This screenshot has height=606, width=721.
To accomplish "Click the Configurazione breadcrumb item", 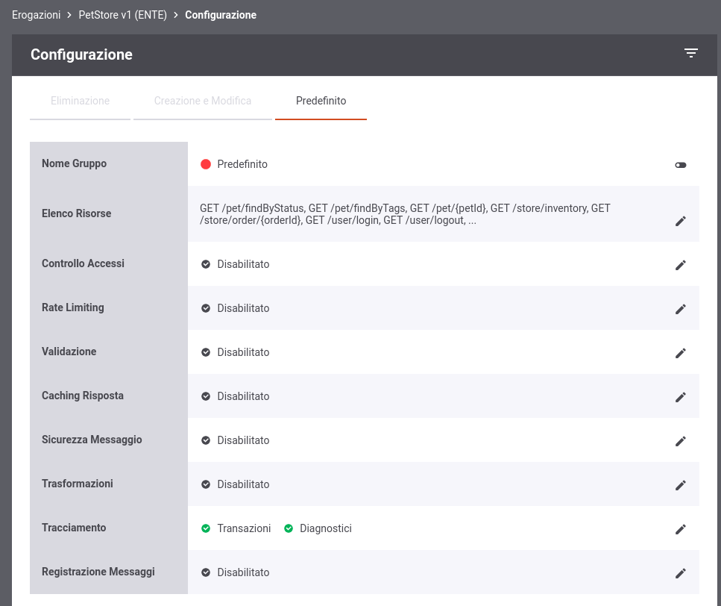I will [221, 15].
